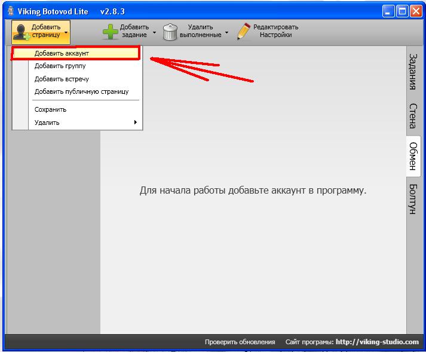426x352 pixels.
Task: Click Проверить обновления link
Action: click(240, 342)
